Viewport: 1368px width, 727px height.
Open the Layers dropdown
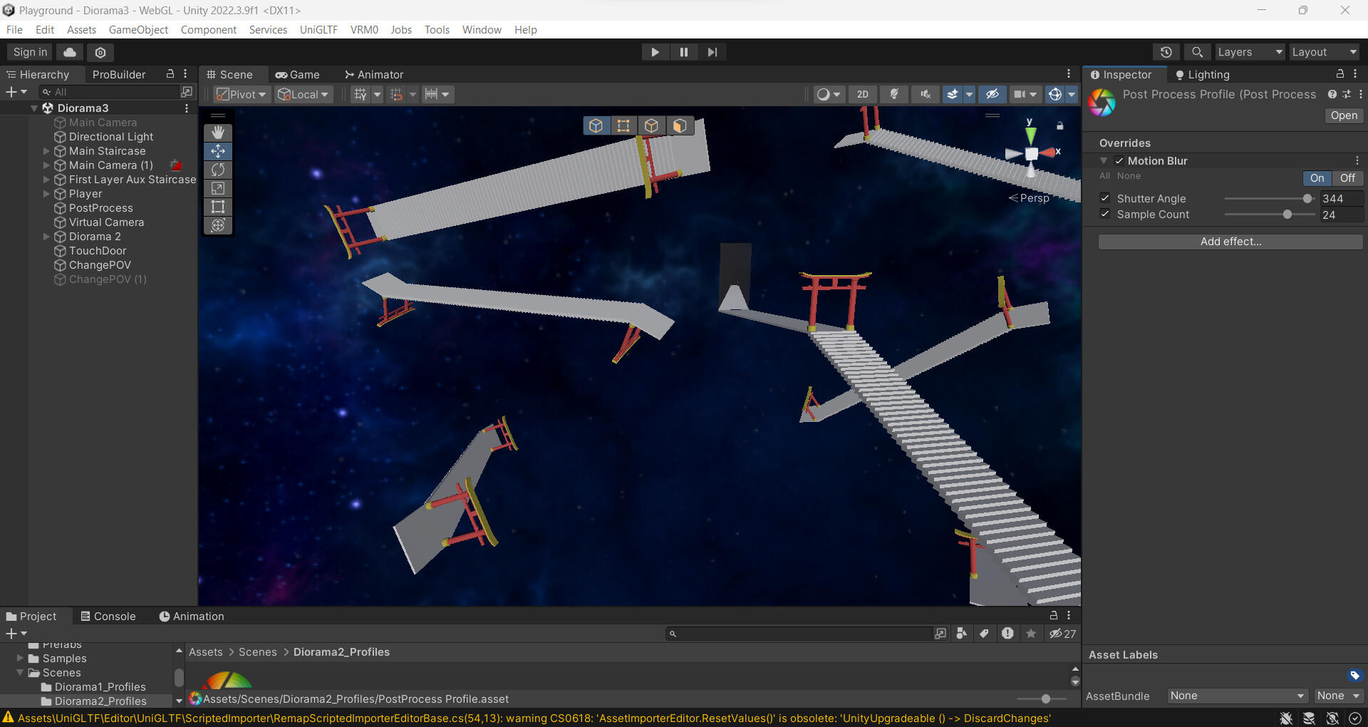(x=1249, y=52)
